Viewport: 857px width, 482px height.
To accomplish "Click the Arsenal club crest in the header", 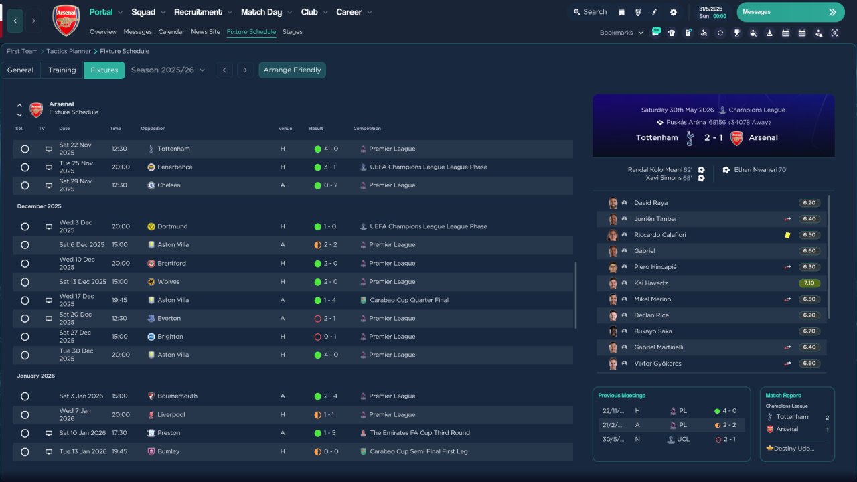I will (66, 20).
